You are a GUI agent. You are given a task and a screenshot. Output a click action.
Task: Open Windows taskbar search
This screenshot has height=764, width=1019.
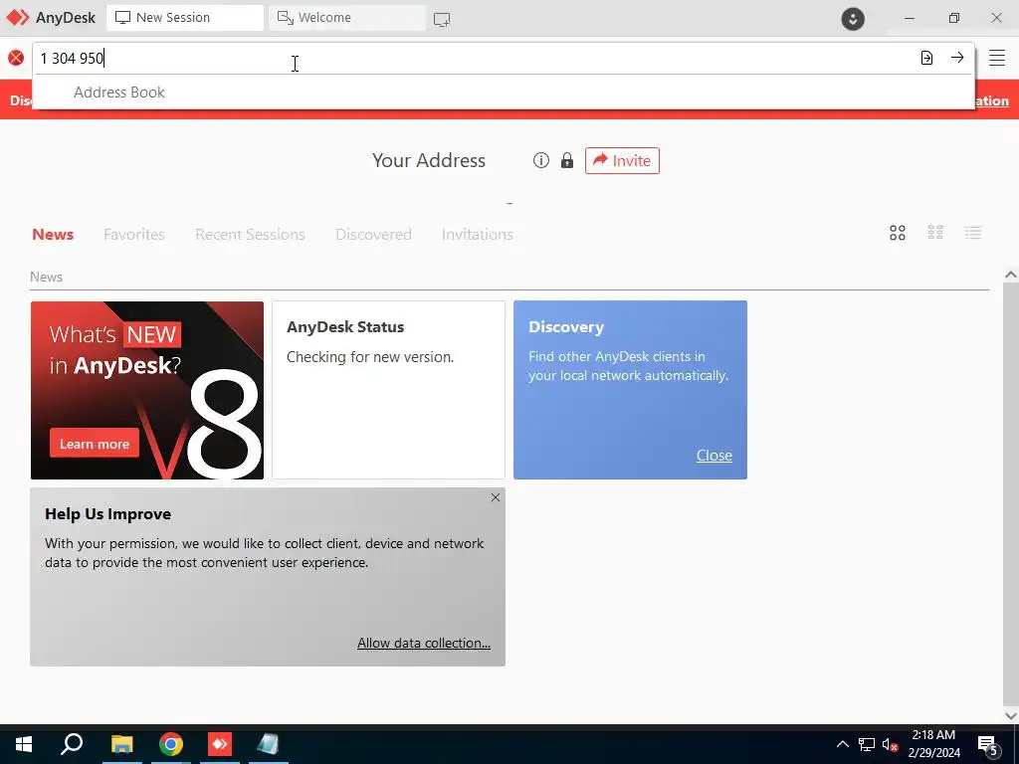click(72, 744)
